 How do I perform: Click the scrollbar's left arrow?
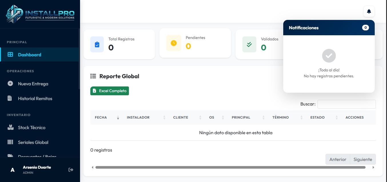click(x=92, y=167)
